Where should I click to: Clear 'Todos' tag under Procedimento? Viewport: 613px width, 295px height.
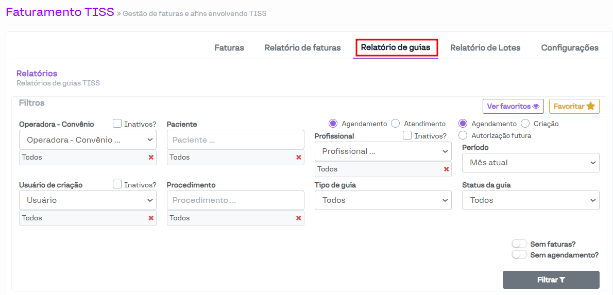click(299, 218)
